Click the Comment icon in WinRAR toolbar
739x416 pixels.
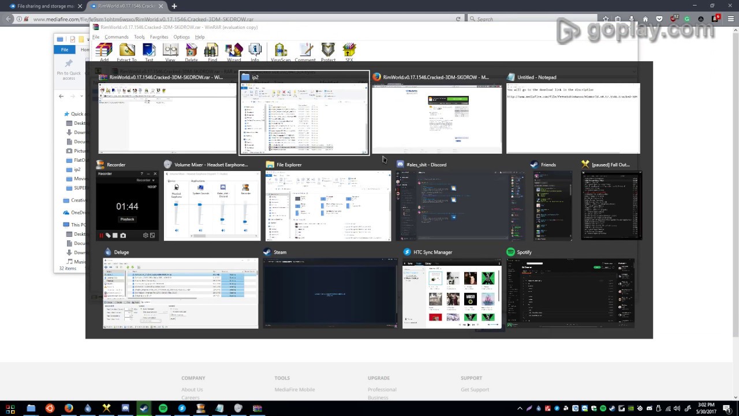(305, 52)
